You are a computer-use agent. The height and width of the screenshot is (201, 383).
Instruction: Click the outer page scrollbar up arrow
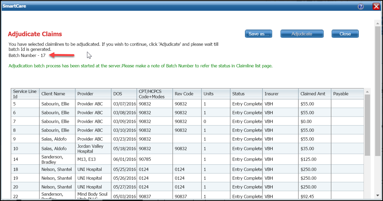tap(377, 23)
